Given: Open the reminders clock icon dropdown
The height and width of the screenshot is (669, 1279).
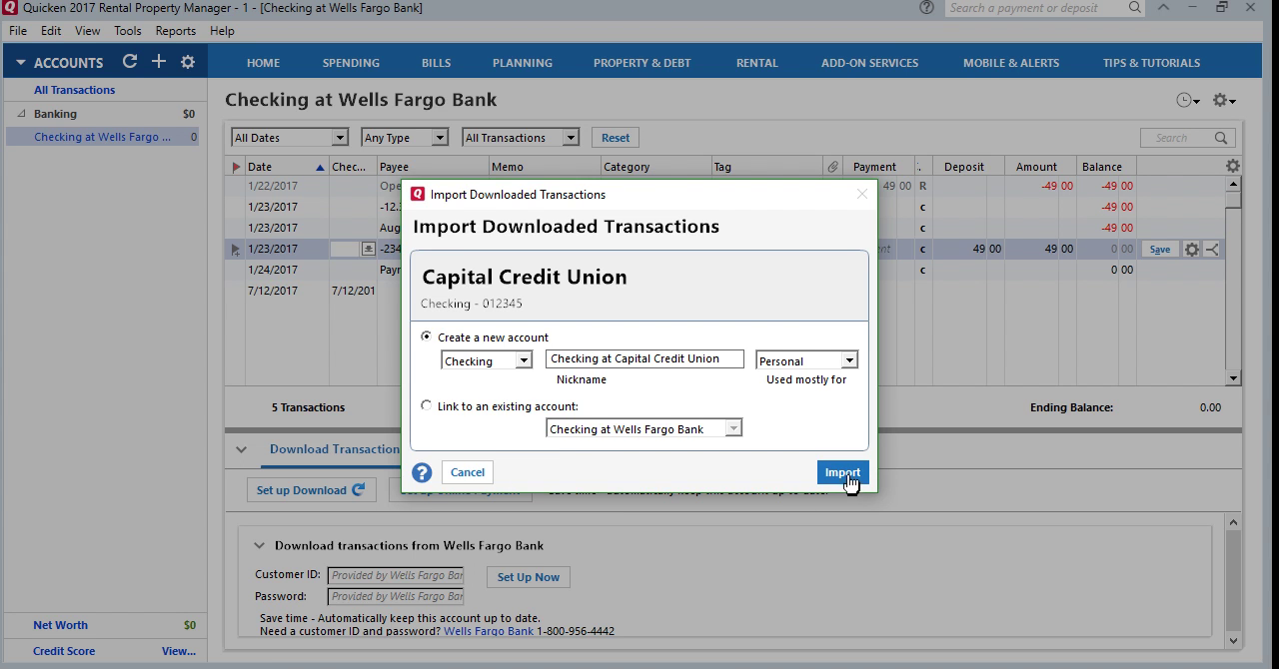Looking at the screenshot, I should click(x=1188, y=100).
